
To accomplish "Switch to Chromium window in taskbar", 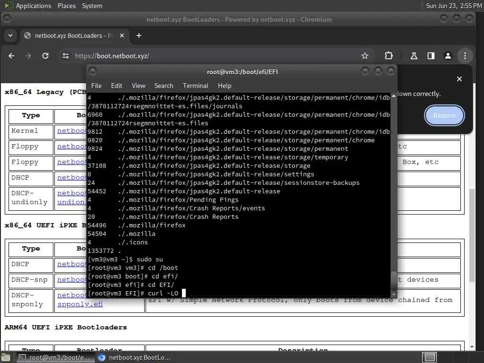I will pos(134,357).
